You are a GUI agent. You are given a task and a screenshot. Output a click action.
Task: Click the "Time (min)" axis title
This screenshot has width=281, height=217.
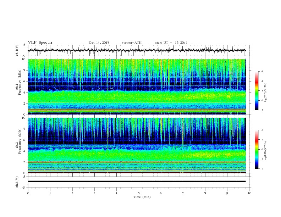click(142, 197)
